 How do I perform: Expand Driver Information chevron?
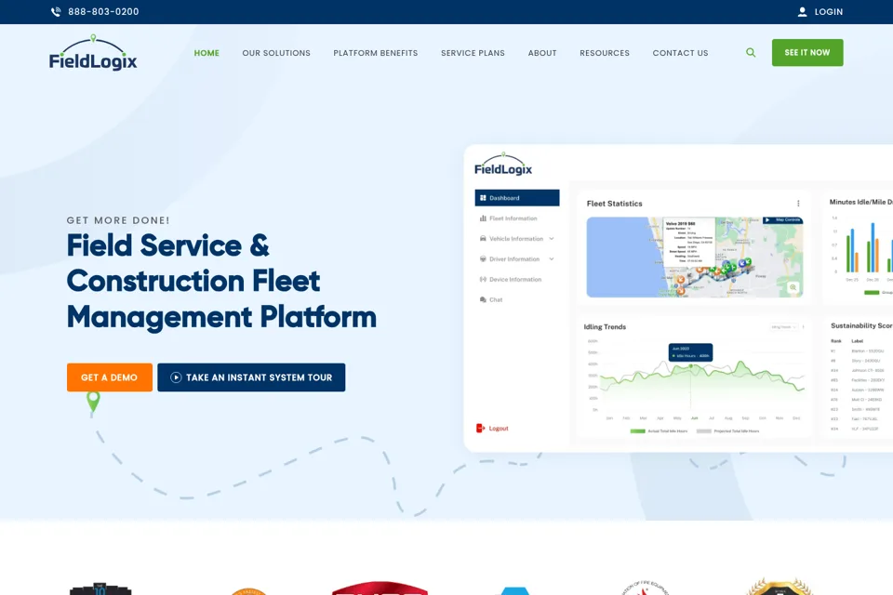(552, 259)
